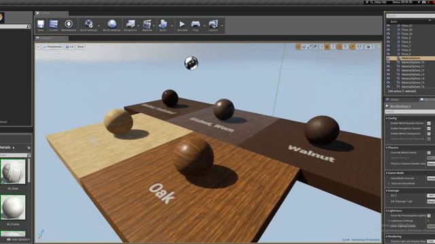
Task: Open the Marketplace icon
Action: (x=69, y=24)
